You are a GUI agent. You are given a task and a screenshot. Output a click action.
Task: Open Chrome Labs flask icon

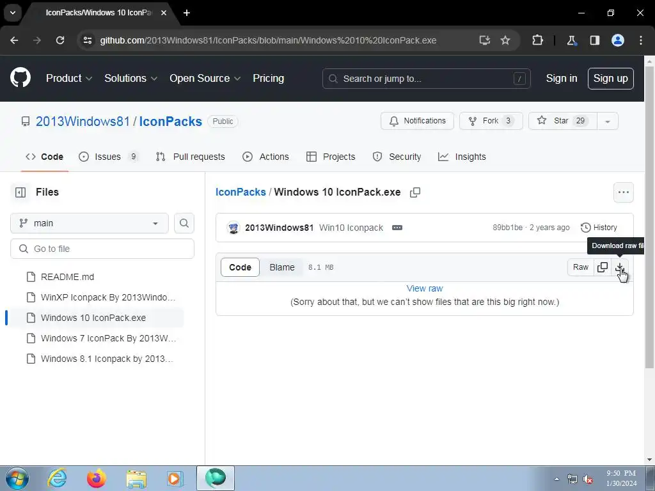[x=571, y=40]
